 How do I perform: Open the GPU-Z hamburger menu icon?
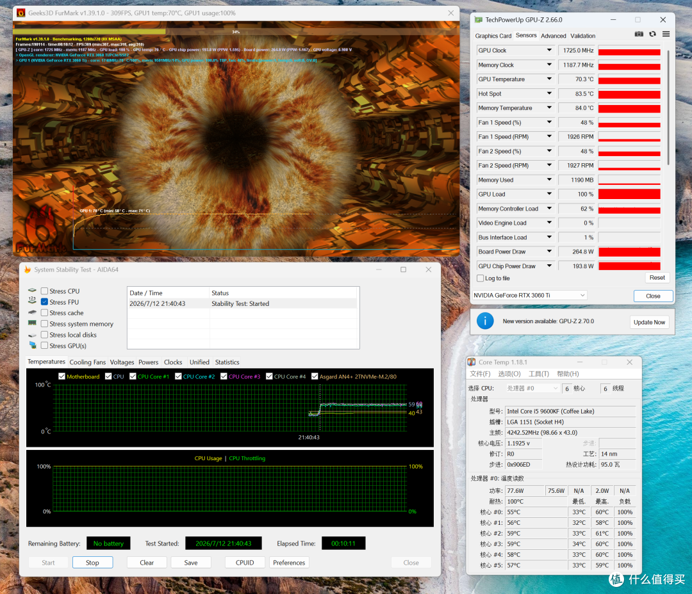pos(666,34)
